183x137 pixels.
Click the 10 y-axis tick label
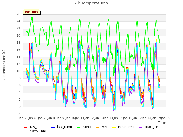18,71
